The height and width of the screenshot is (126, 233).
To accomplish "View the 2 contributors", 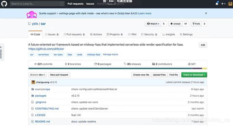I will (162, 64).
